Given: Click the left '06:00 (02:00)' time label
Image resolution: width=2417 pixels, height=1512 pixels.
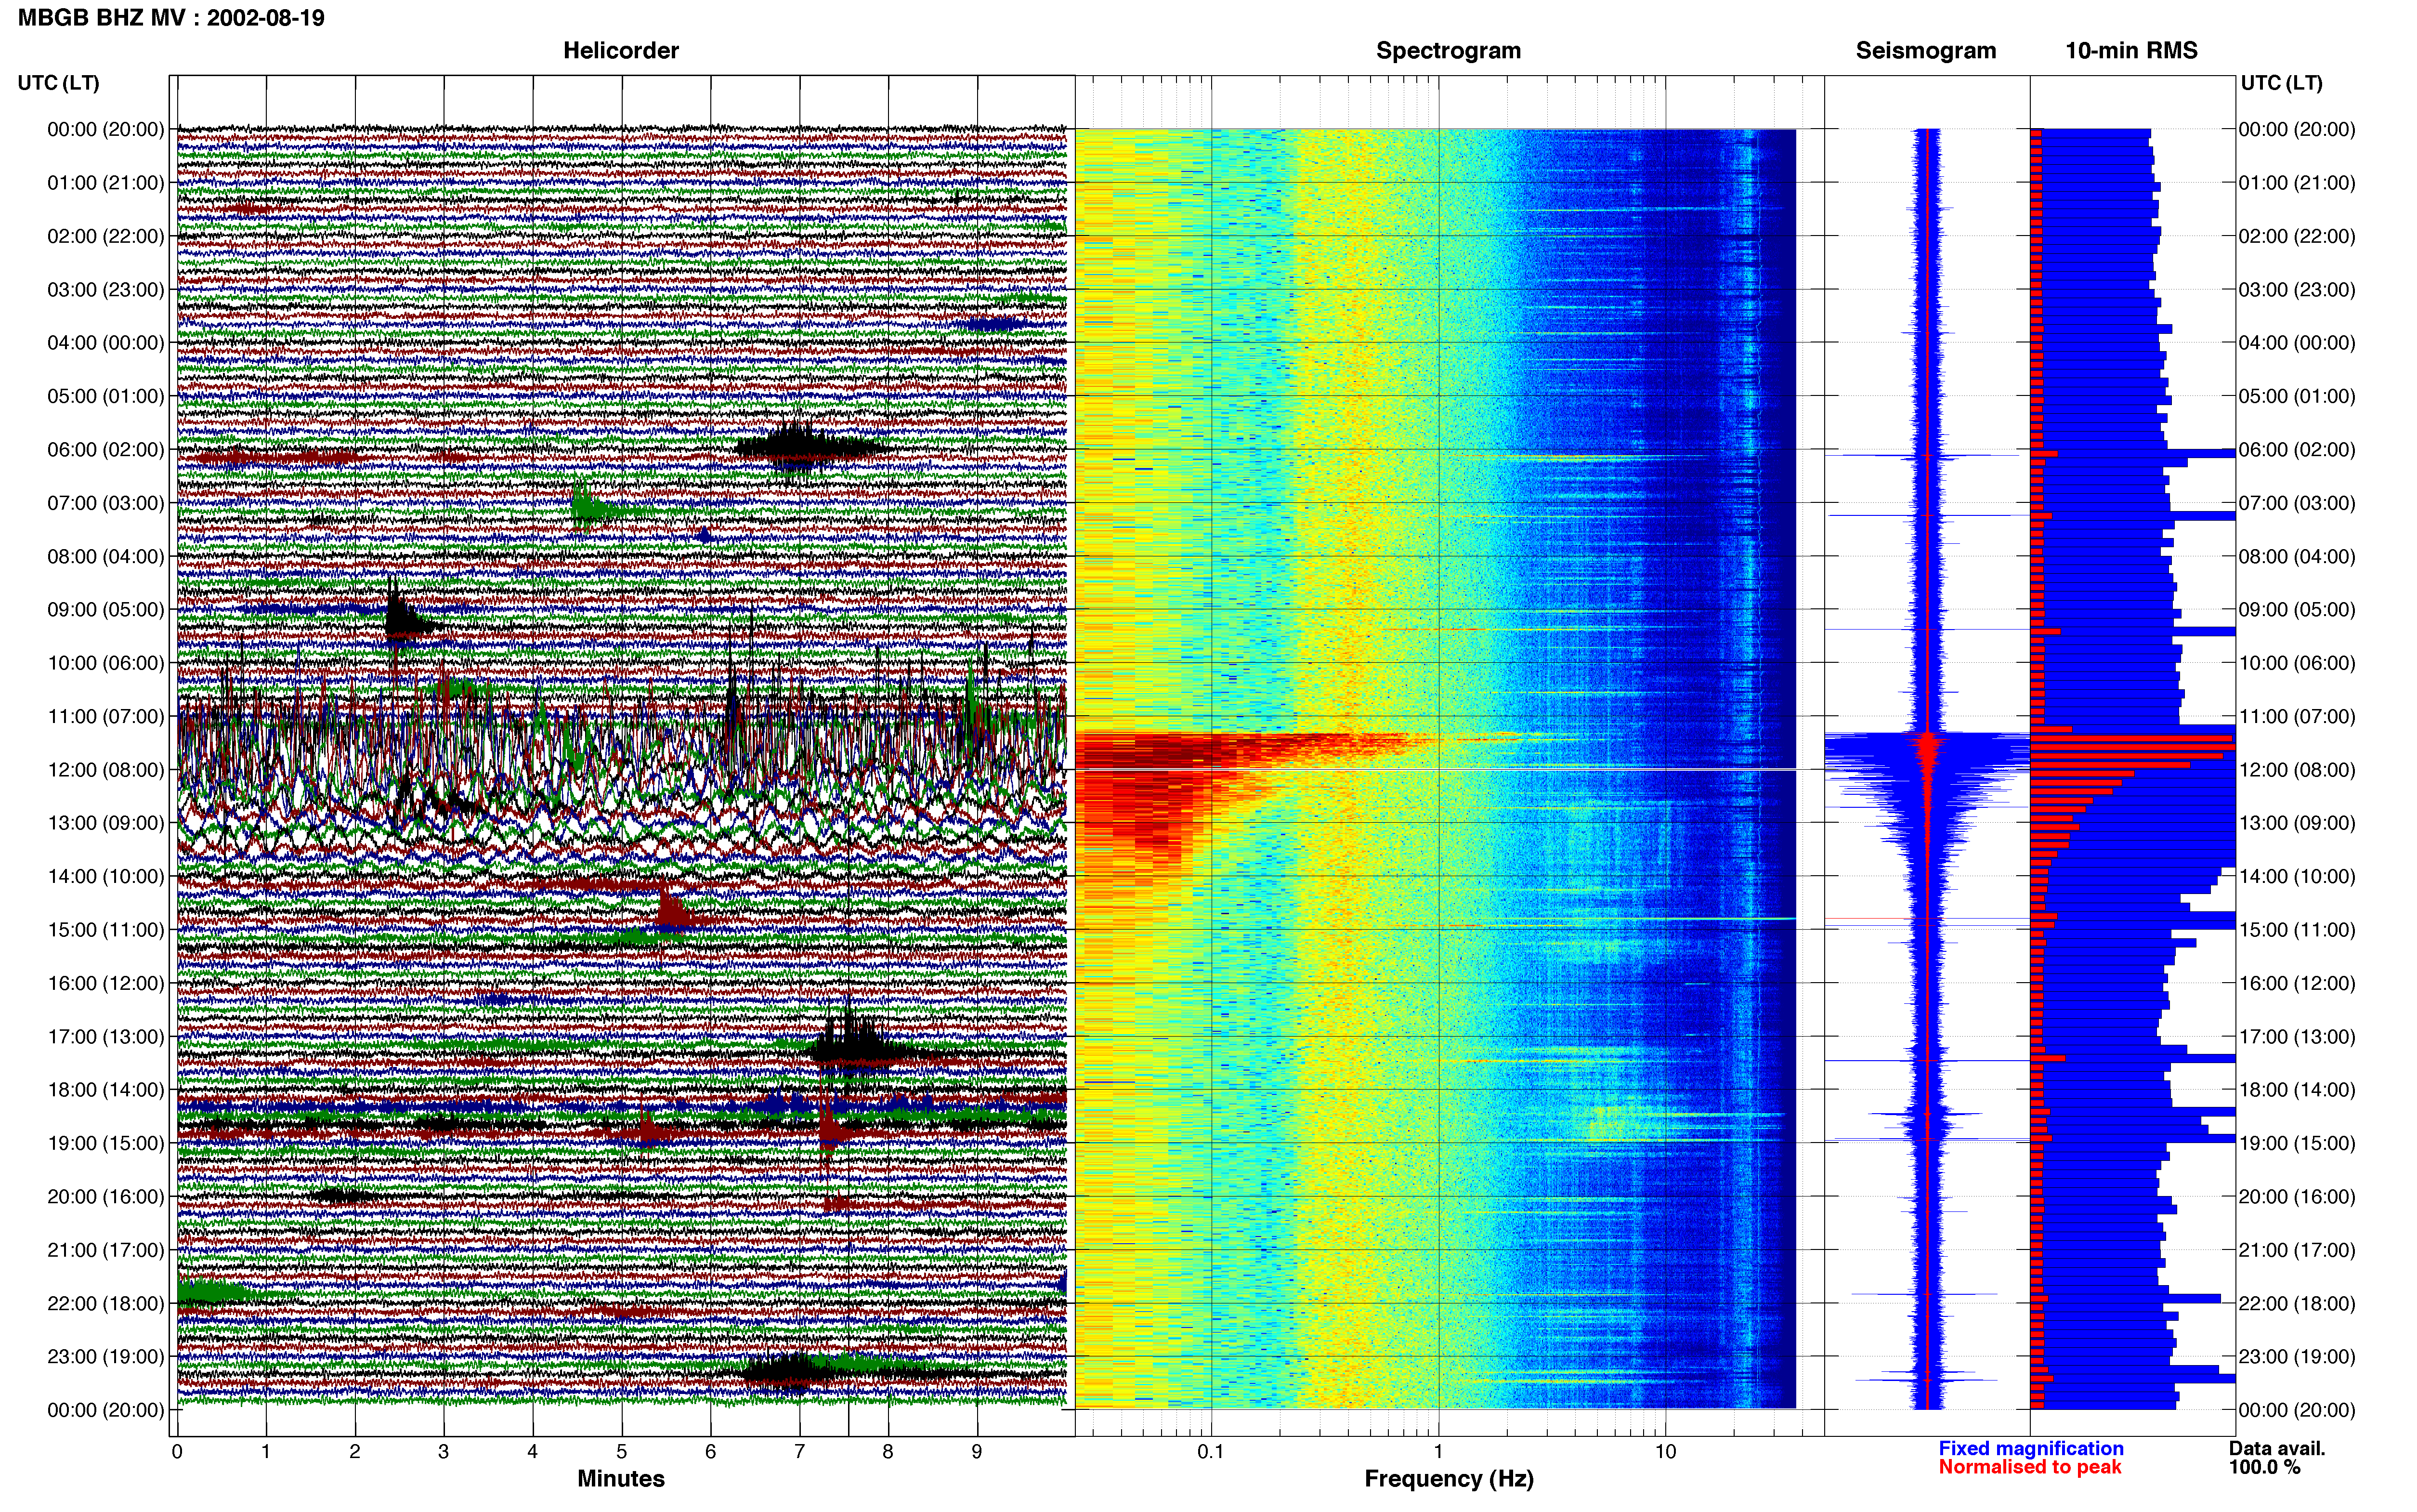Looking at the screenshot, I should point(106,450).
